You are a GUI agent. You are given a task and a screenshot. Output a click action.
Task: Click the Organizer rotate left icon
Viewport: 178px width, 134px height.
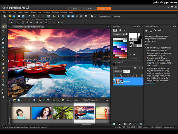pyautogui.click(x=54, y=100)
